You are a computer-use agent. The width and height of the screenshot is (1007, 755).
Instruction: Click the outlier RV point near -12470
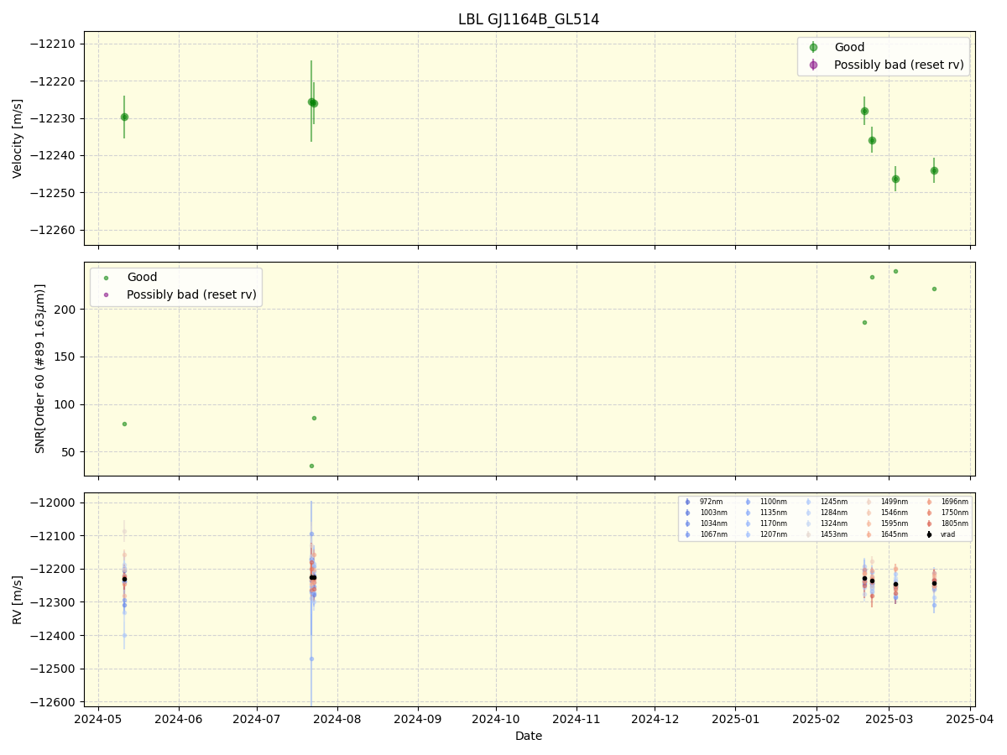pyautogui.click(x=311, y=659)
